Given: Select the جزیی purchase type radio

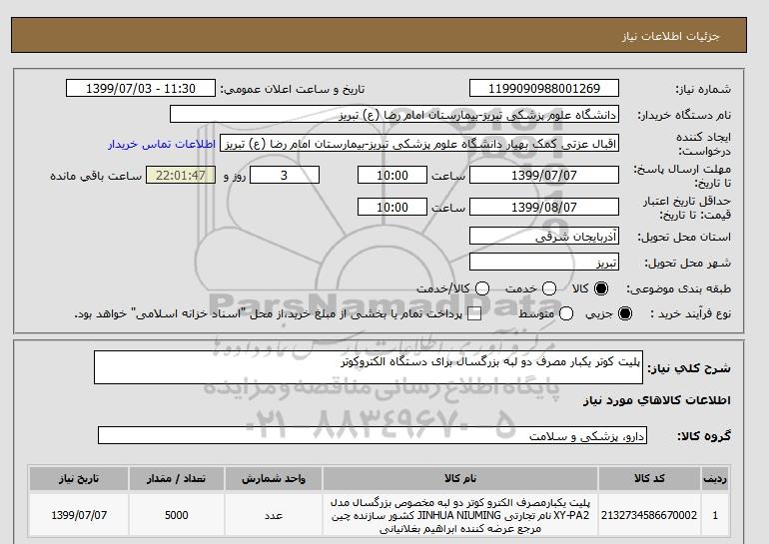Looking at the screenshot, I should pos(625,313).
